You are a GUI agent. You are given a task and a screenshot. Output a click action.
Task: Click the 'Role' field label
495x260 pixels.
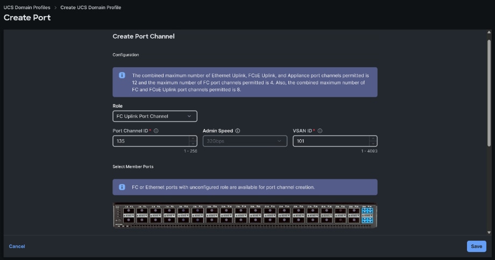click(117, 106)
